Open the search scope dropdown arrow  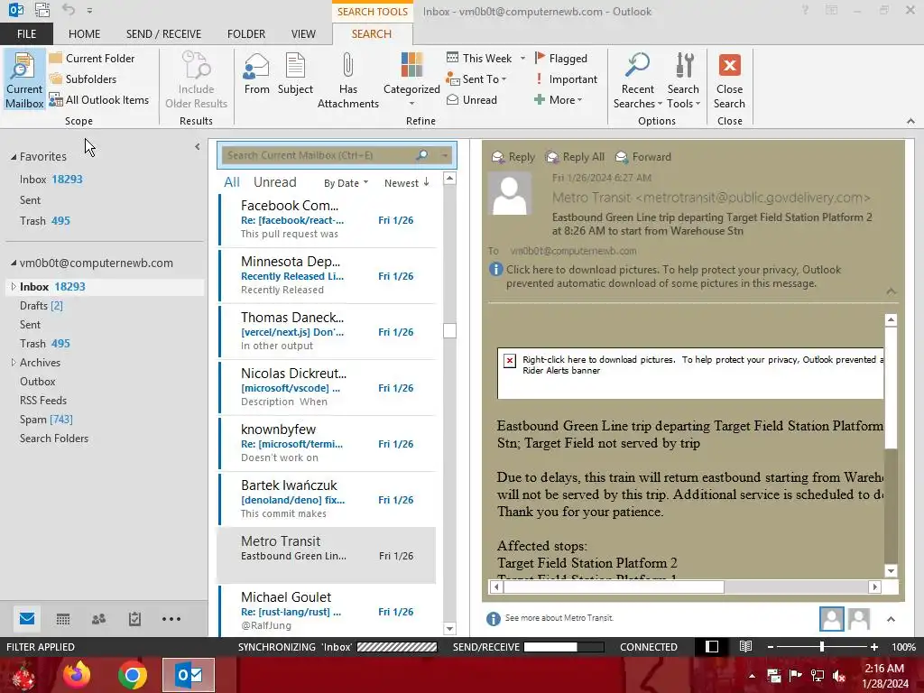pos(444,155)
